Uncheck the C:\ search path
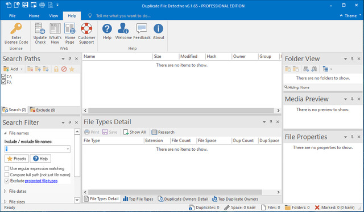Viewport: 364px width, 212px height. (x=3, y=76)
